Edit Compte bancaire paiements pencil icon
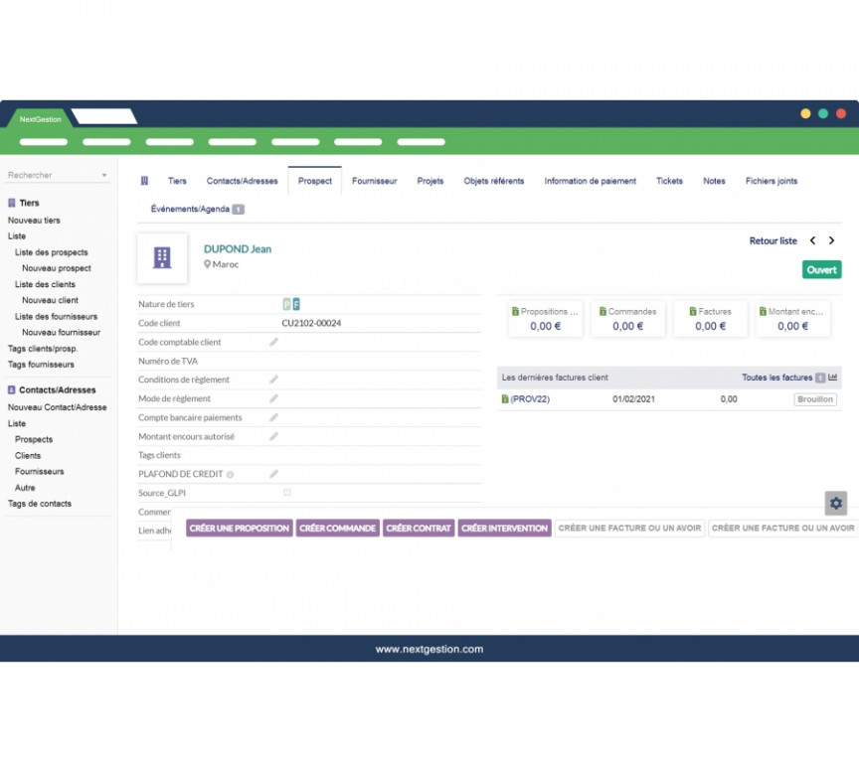 [274, 417]
